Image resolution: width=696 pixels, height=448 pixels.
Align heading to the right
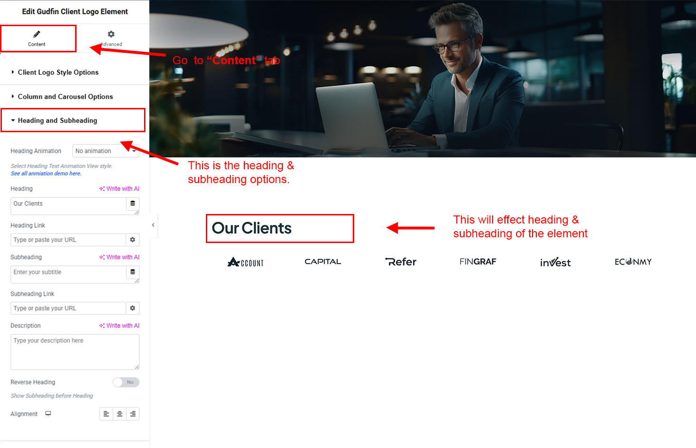pos(133,414)
